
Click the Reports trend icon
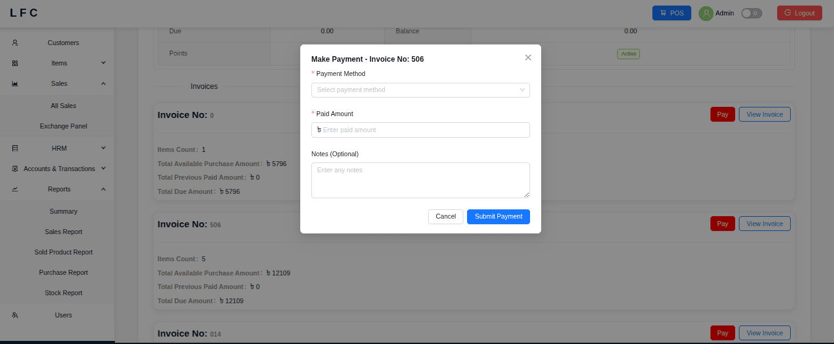[15, 189]
